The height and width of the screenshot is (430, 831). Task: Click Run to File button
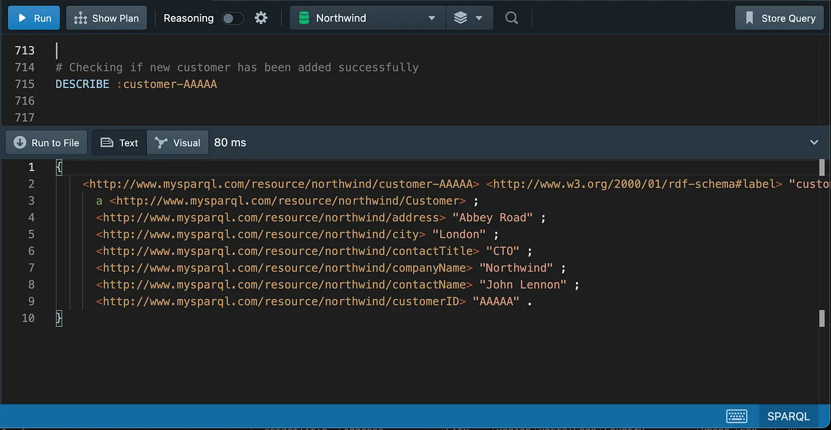[46, 143]
